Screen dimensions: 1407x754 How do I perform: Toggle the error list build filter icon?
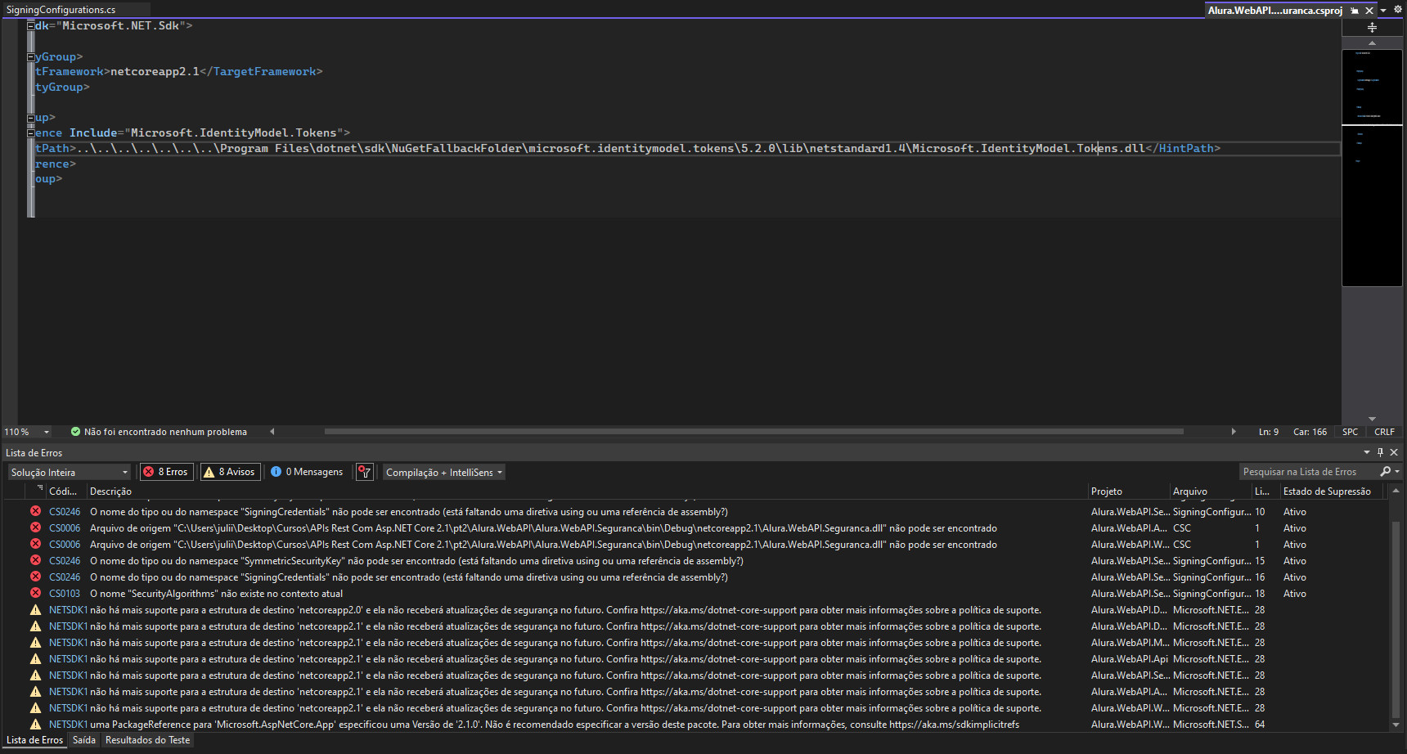(x=365, y=472)
